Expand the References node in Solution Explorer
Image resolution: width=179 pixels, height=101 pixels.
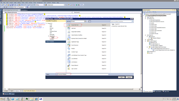coord(145,19)
